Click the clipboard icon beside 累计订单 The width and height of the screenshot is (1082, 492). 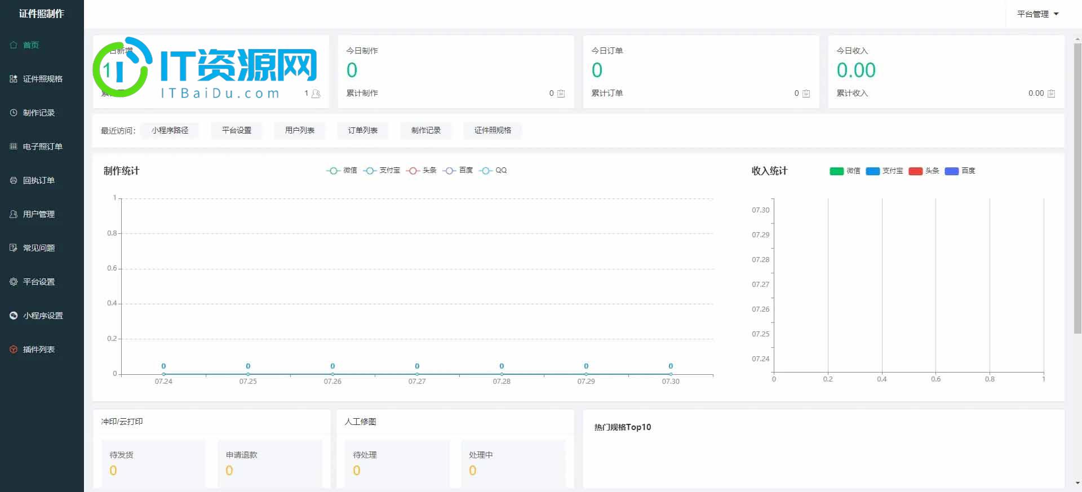[806, 94]
